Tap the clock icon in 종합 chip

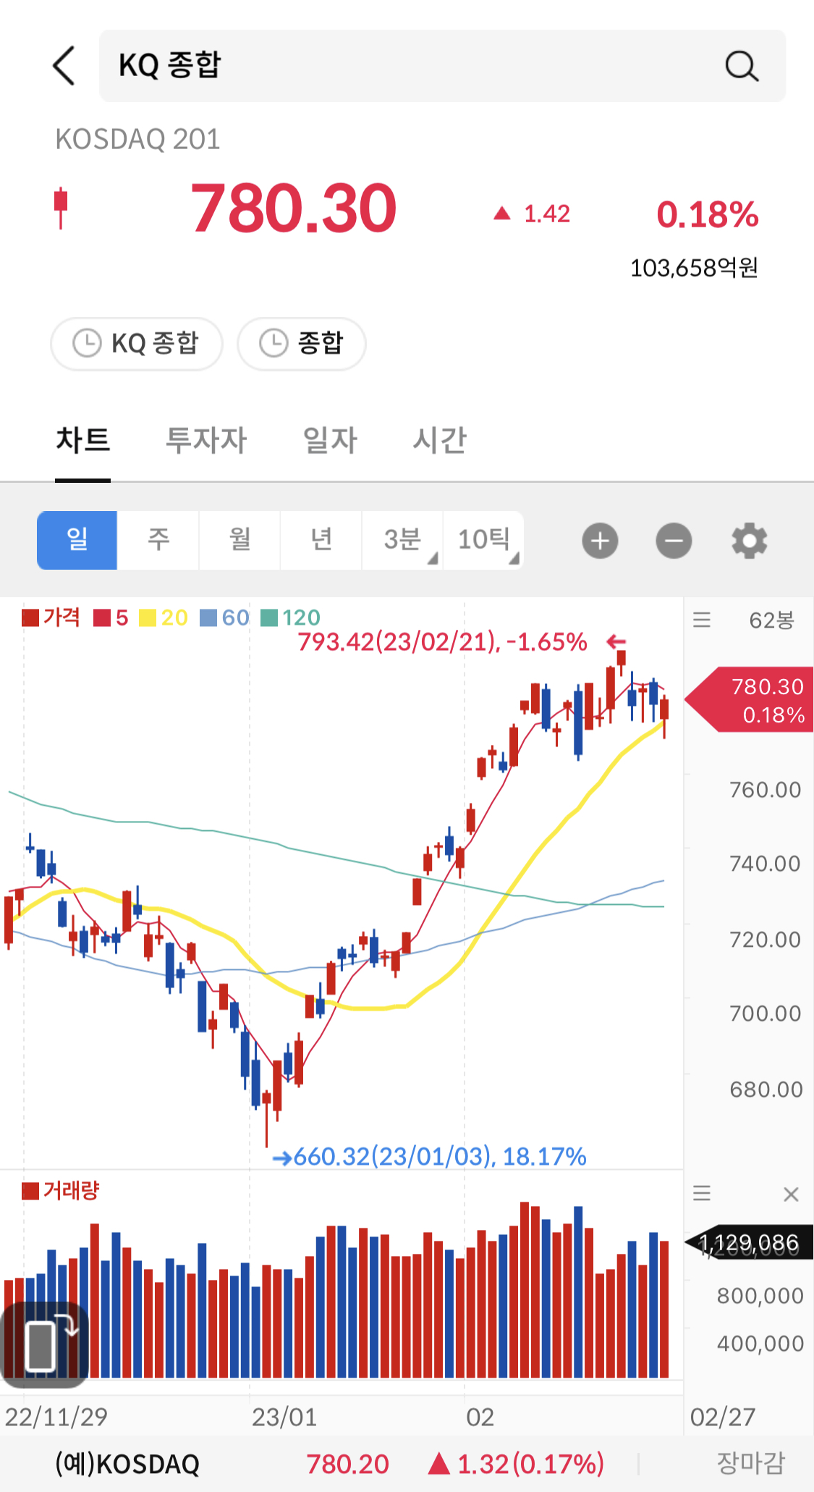(274, 343)
